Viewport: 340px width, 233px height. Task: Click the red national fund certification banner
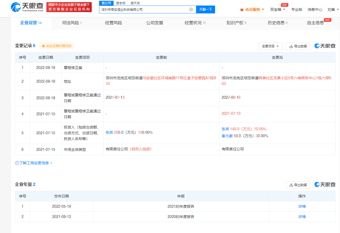pyautogui.click(x=69, y=7)
